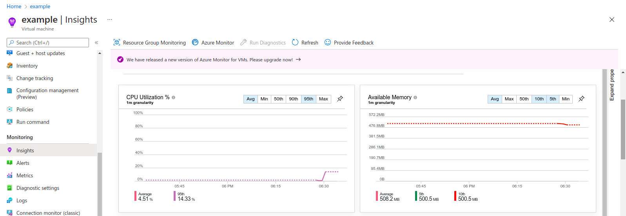Follow the upgrade banner arrow

click(x=298, y=59)
